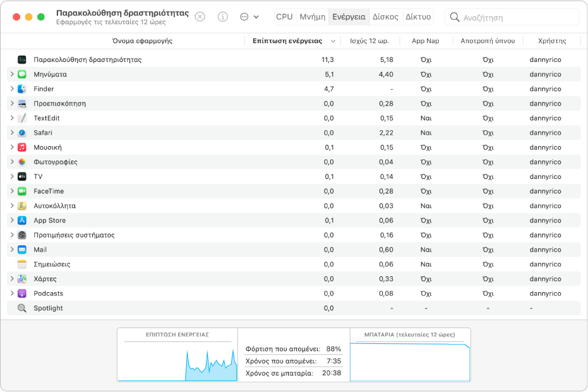The height and width of the screenshot is (392, 588).
Task: Sort by App Nap column header
Action: pos(426,41)
